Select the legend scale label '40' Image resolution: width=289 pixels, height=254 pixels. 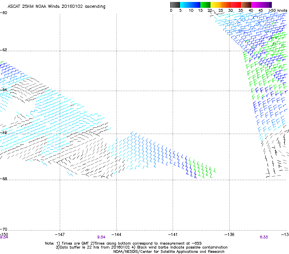(251, 10)
